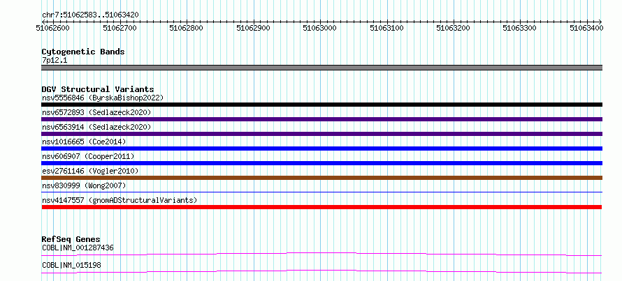
Task: Select the blue nsv1016665 variant bar
Action: coord(321,149)
